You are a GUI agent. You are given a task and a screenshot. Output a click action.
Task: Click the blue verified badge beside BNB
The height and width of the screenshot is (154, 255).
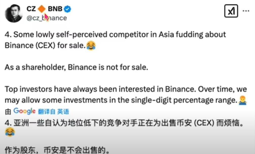67,9
